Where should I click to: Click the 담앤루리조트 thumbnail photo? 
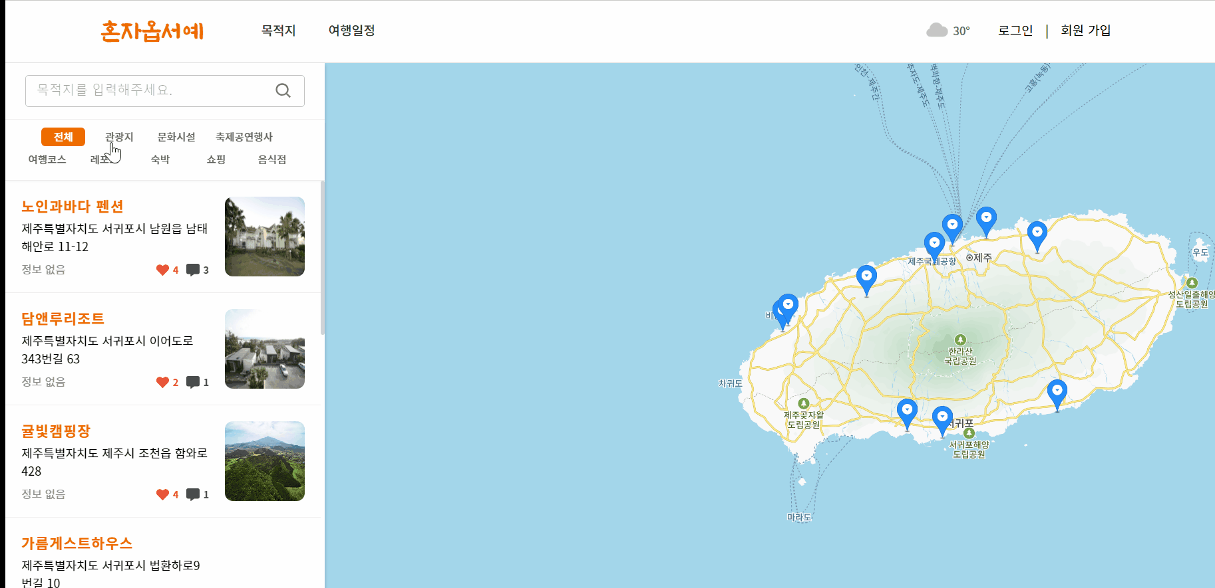pyautogui.click(x=265, y=349)
